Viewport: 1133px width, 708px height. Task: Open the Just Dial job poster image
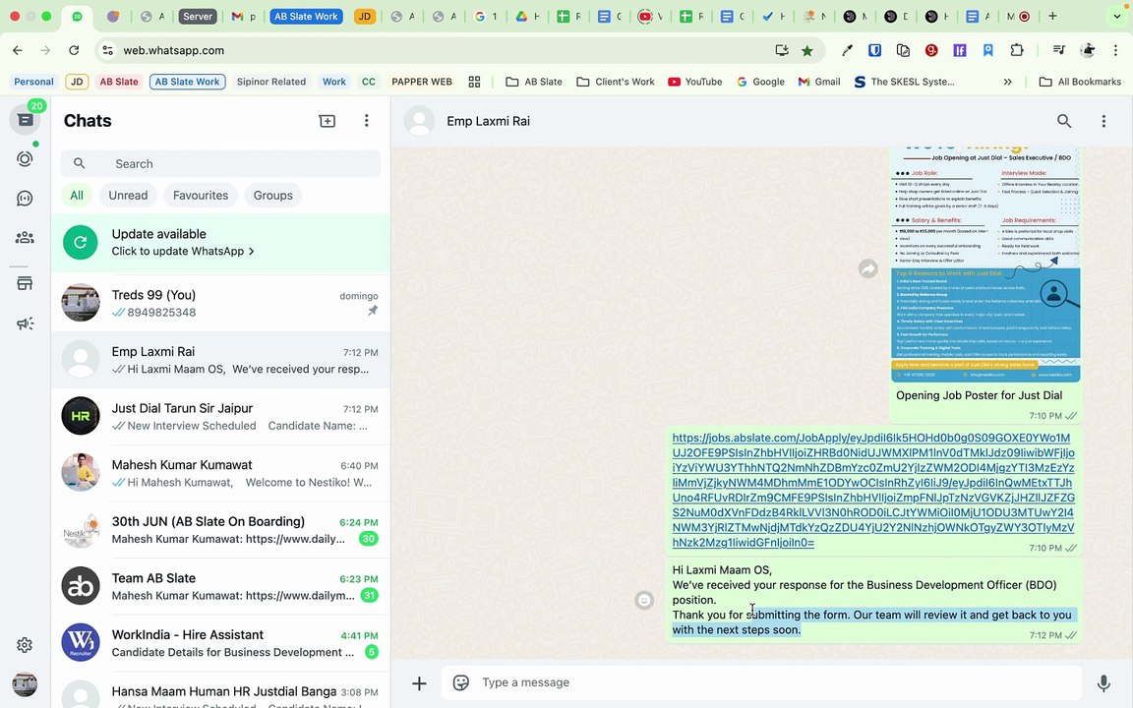point(985,264)
